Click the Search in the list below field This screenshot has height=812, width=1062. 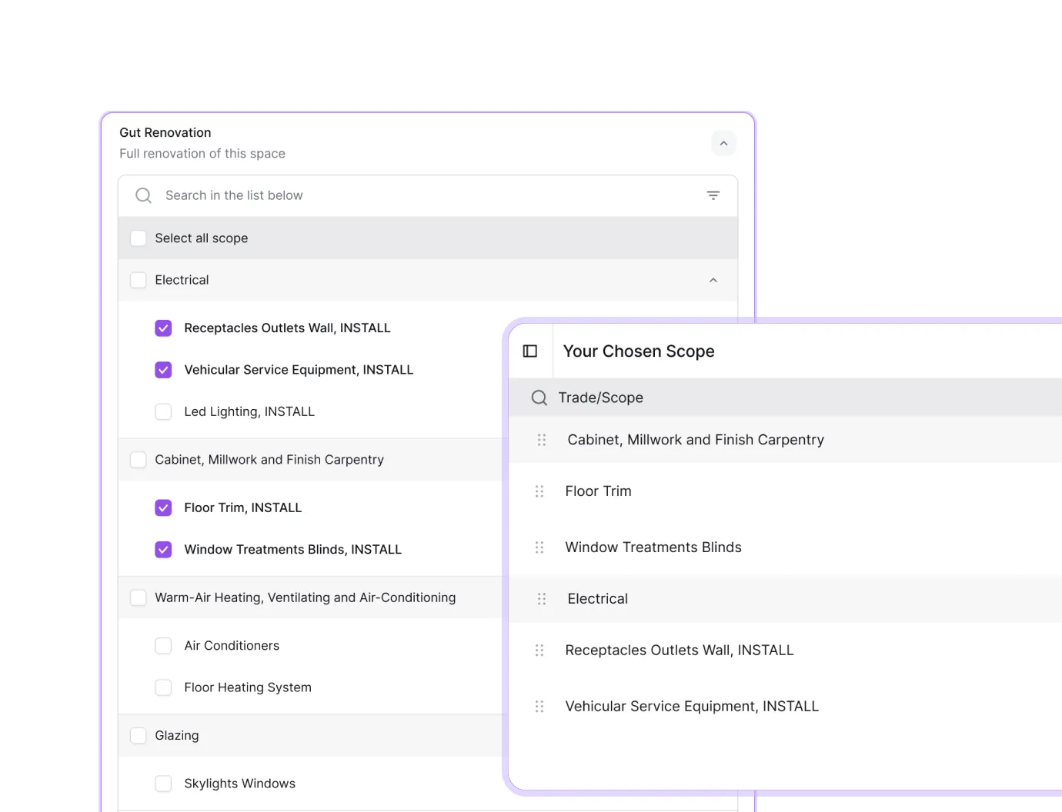428,195
